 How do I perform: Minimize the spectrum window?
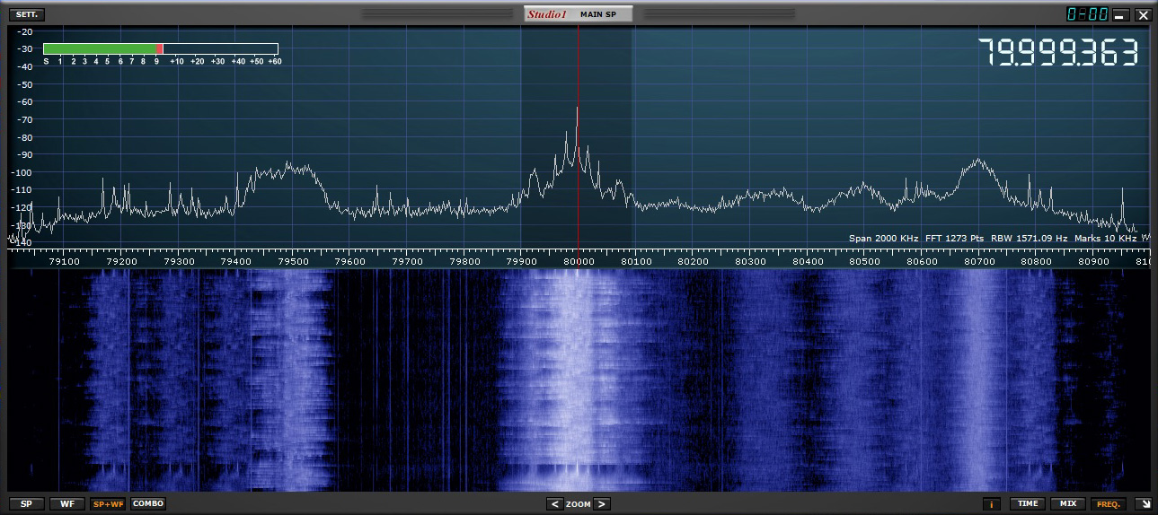[x=1120, y=14]
